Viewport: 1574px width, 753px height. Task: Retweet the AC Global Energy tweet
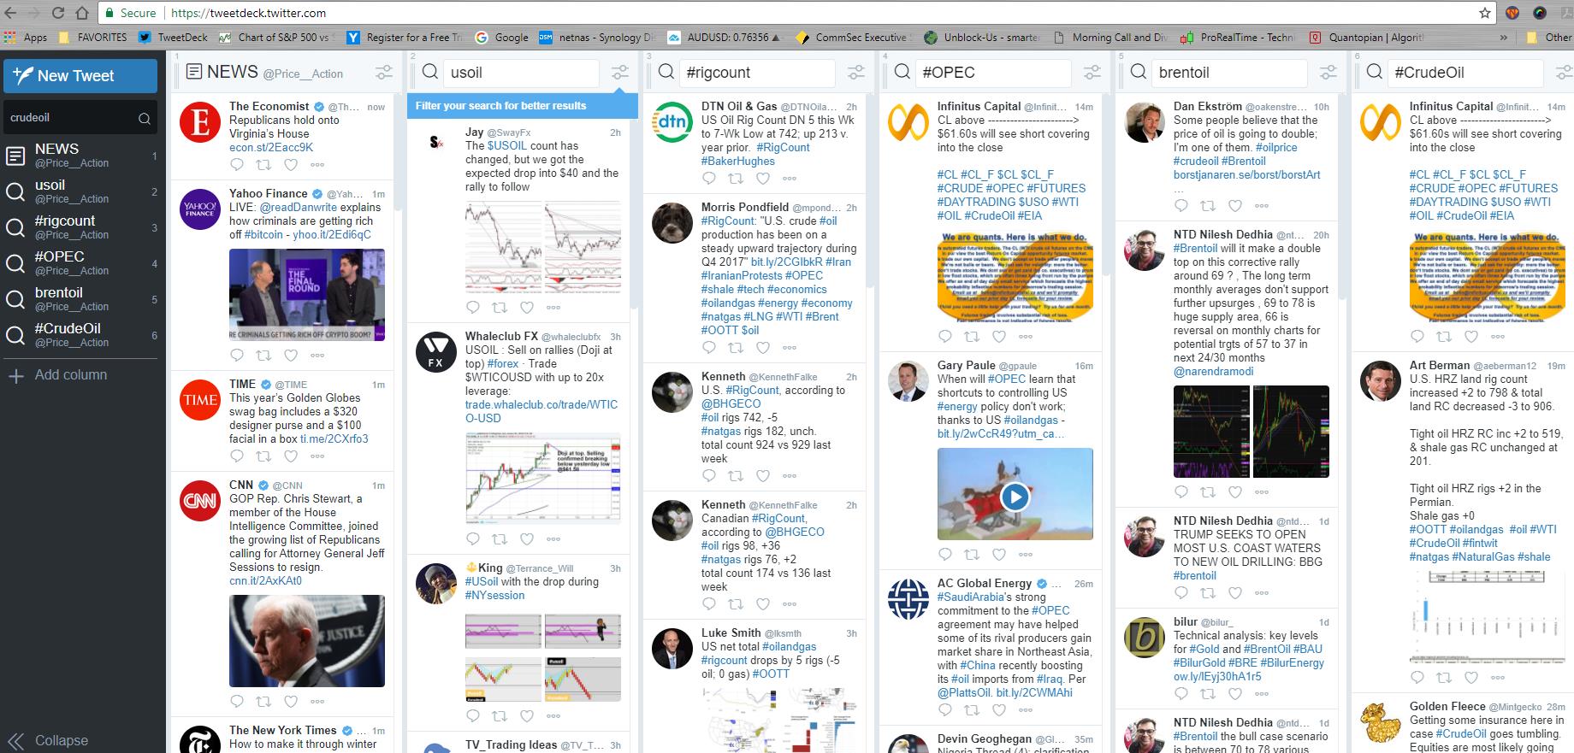973,710
